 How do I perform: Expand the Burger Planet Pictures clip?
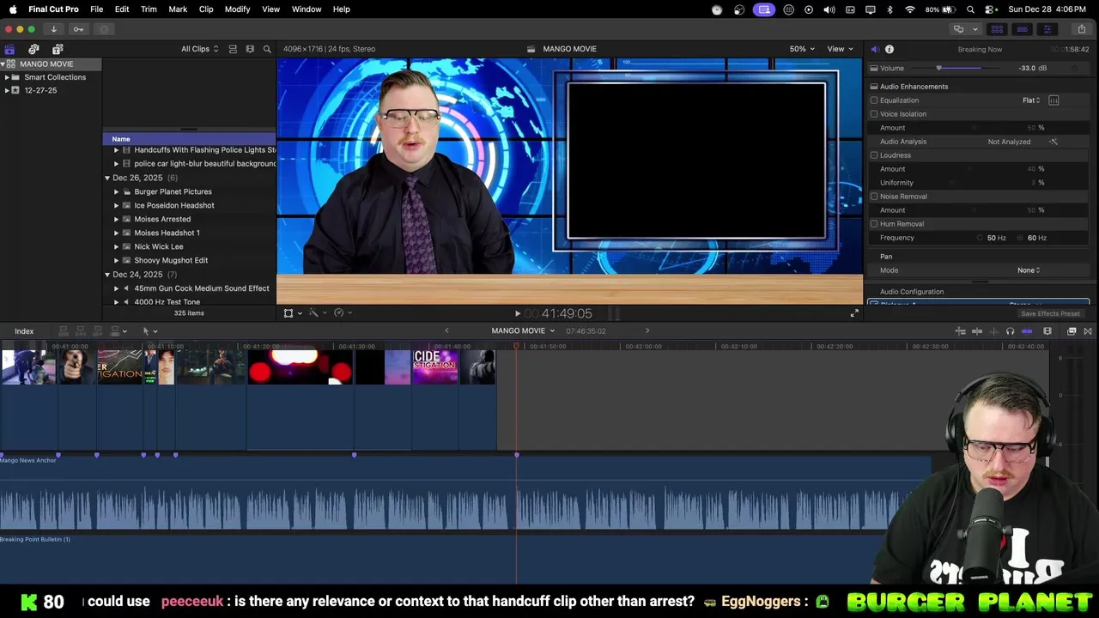pos(117,192)
